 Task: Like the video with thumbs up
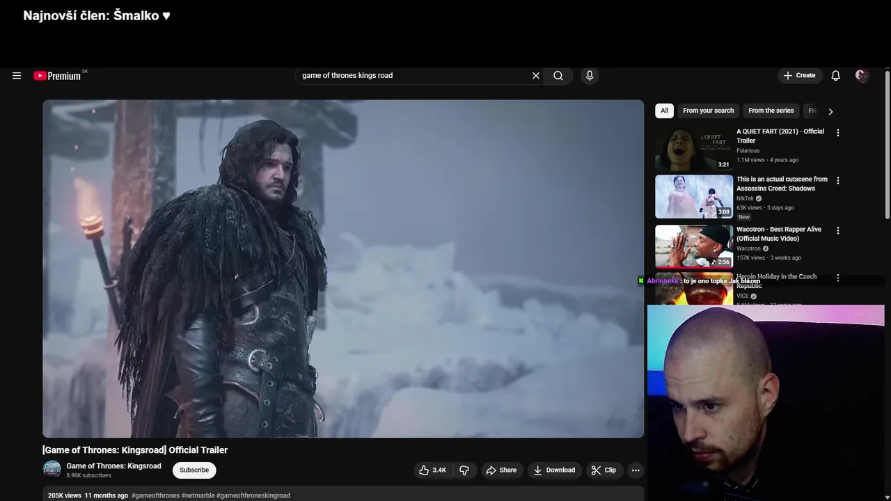point(432,470)
